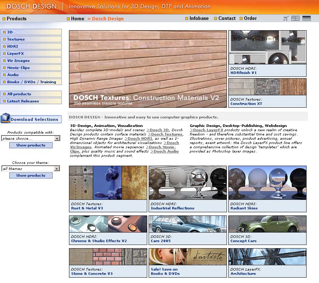Viewport: 319px width, 283px height.
Task: Open the HDRI product category
Action: [x=31, y=46]
